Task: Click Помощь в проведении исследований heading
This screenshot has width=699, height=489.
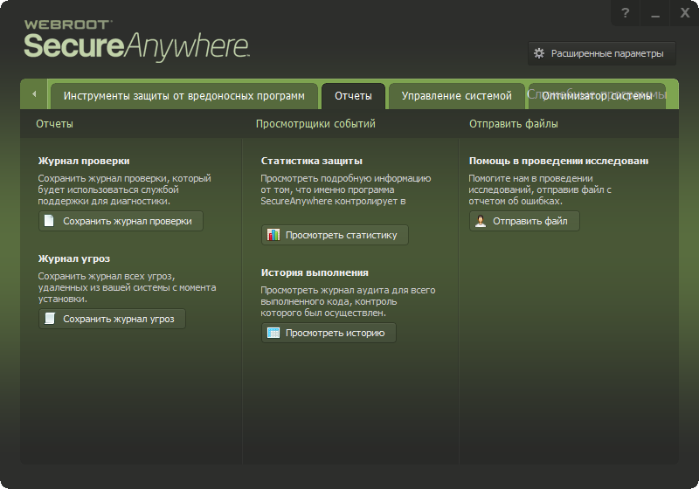Action: click(x=558, y=161)
